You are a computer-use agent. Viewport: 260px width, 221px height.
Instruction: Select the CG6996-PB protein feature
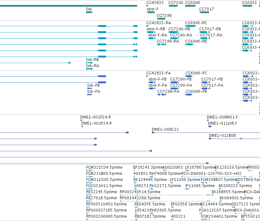coord(189,95)
